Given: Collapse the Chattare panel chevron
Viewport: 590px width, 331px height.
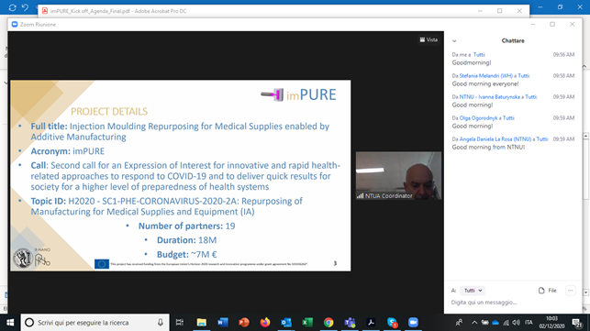Looking at the screenshot, I should tap(454, 41).
